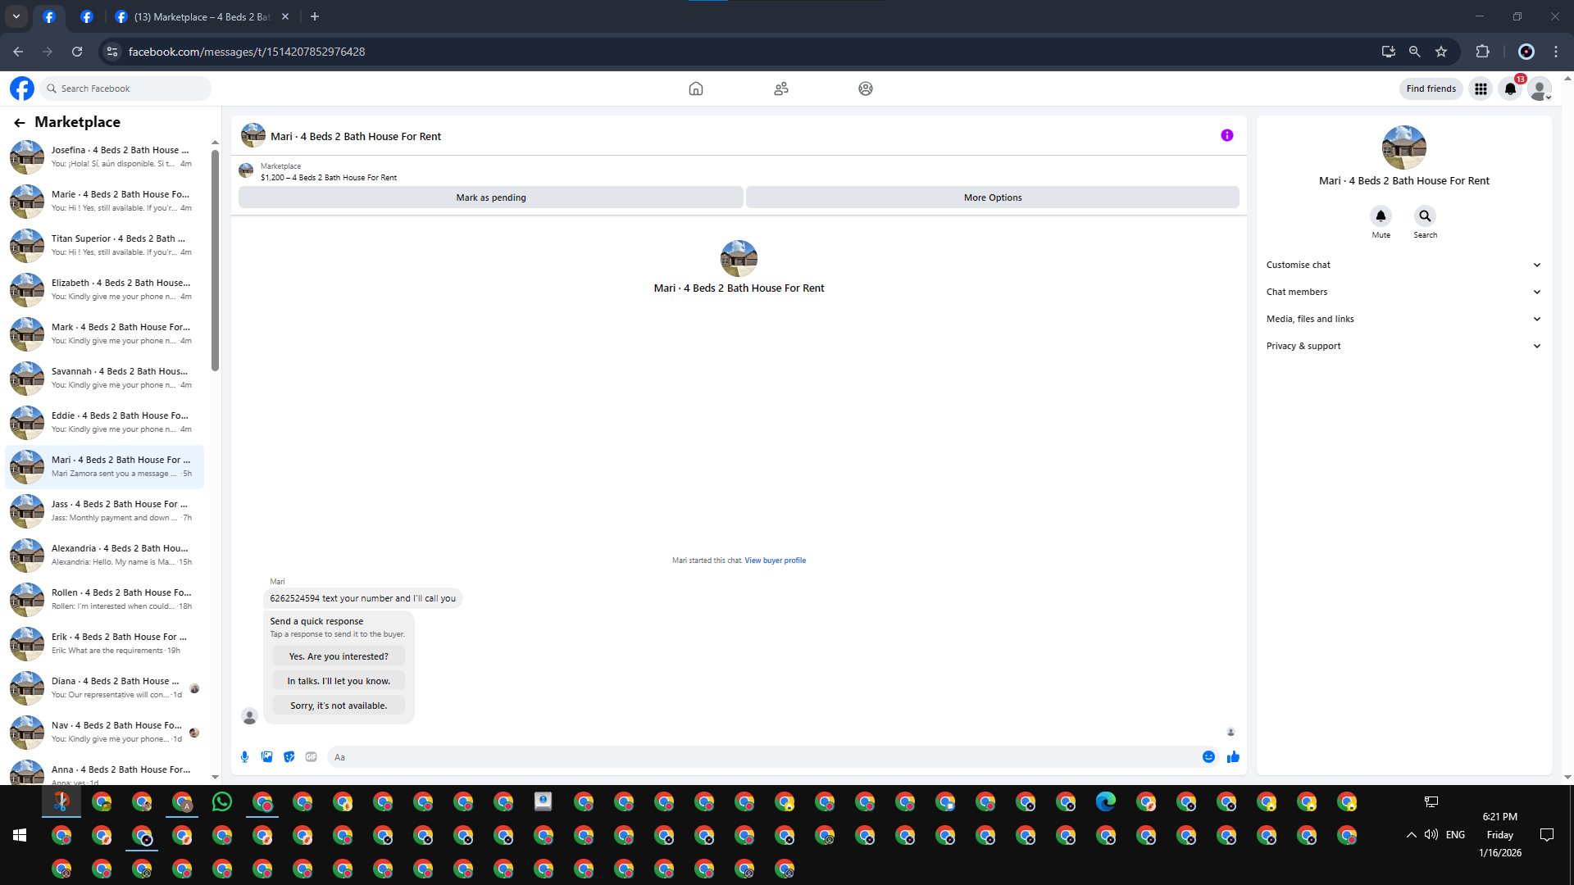The image size is (1574, 885).
Task: Open the notifications bell with 13 badge
Action: tap(1510, 88)
